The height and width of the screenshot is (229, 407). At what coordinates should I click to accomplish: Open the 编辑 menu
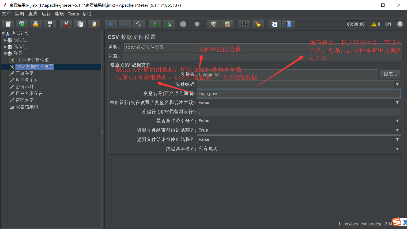point(20,14)
